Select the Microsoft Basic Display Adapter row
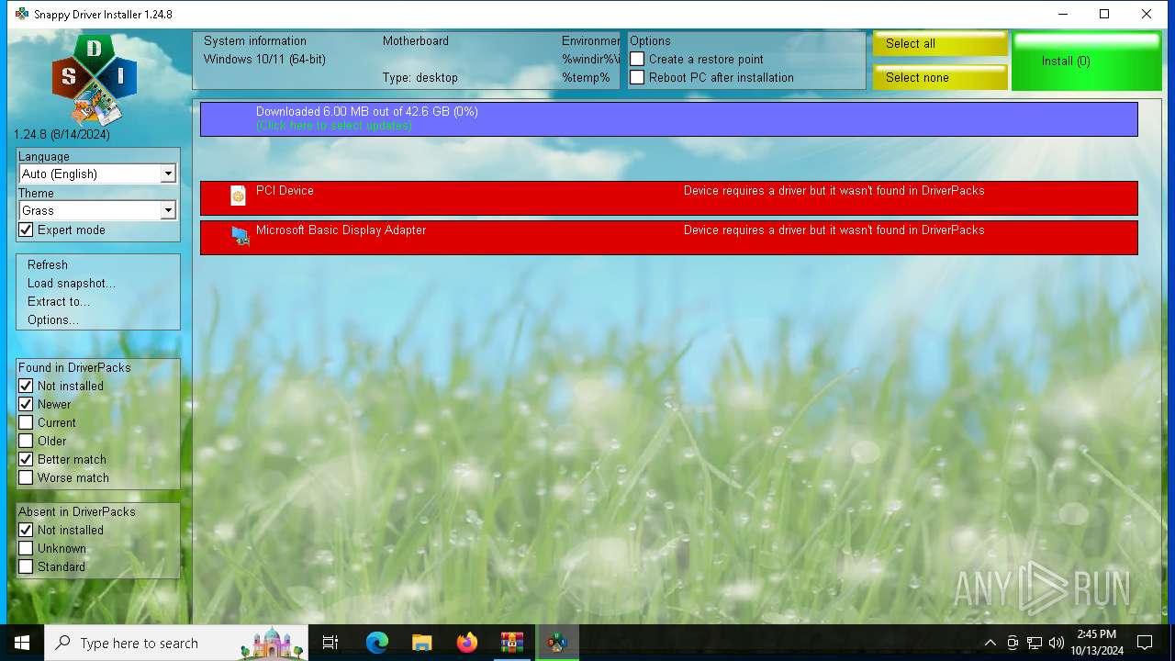 click(669, 238)
